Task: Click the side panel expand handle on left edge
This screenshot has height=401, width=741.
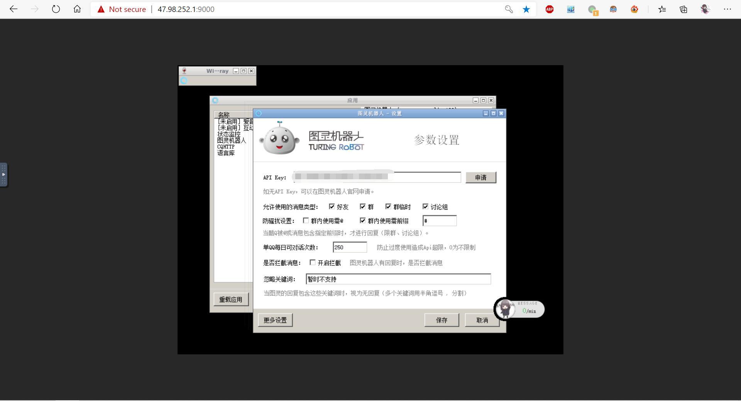Action: tap(3, 175)
